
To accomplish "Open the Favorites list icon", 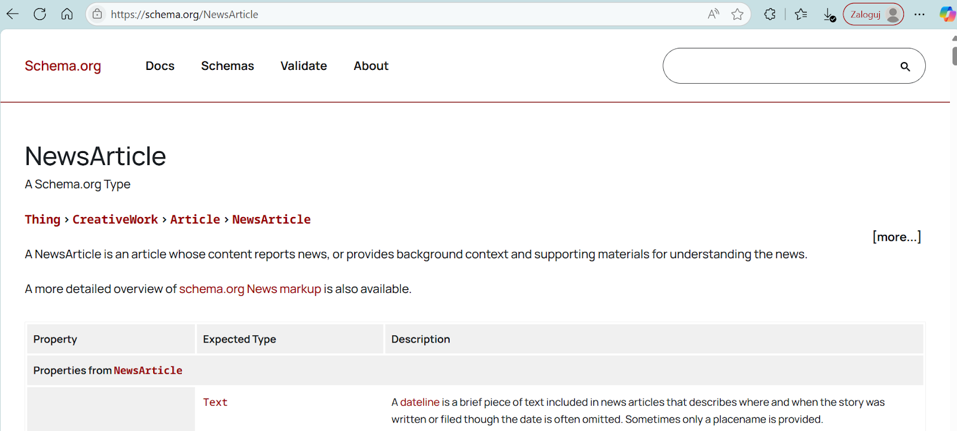I will pyautogui.click(x=801, y=14).
